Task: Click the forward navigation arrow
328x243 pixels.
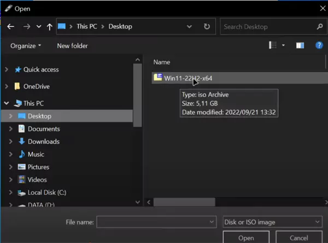Action: (x=27, y=27)
